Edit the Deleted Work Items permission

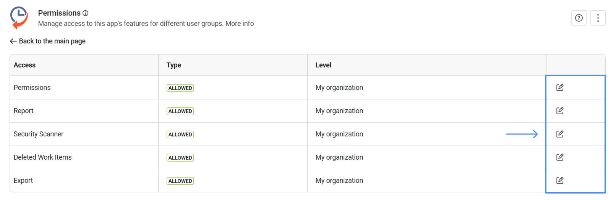point(560,157)
